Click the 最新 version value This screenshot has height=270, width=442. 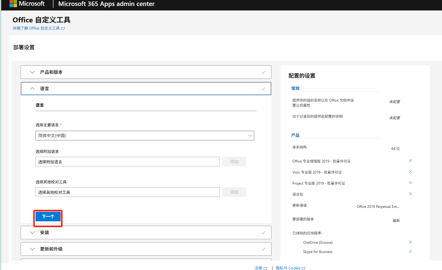396,221
